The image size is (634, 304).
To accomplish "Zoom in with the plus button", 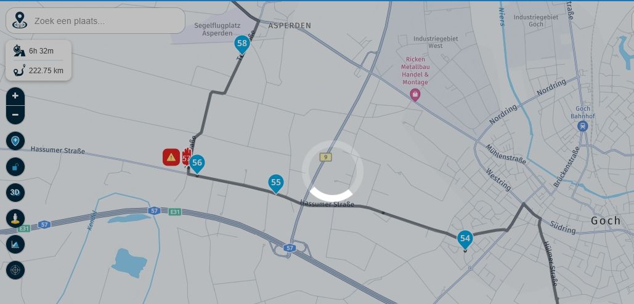I will click(15, 96).
